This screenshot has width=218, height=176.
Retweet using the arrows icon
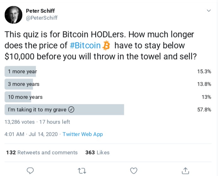coord(82,170)
